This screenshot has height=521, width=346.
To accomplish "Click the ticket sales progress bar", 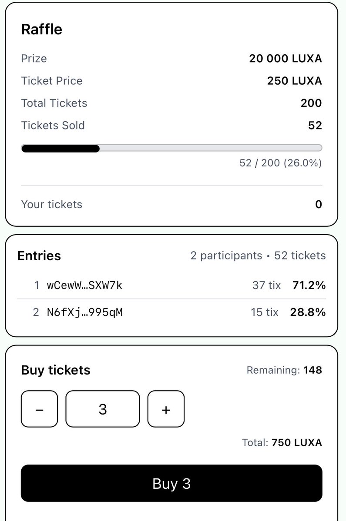I will pyautogui.click(x=171, y=148).
